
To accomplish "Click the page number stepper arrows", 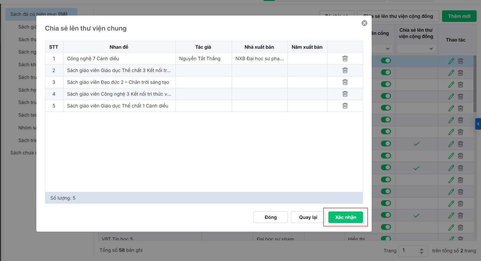I will 422,251.
